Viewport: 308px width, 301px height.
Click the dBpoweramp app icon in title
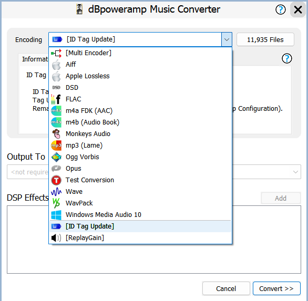79,9
